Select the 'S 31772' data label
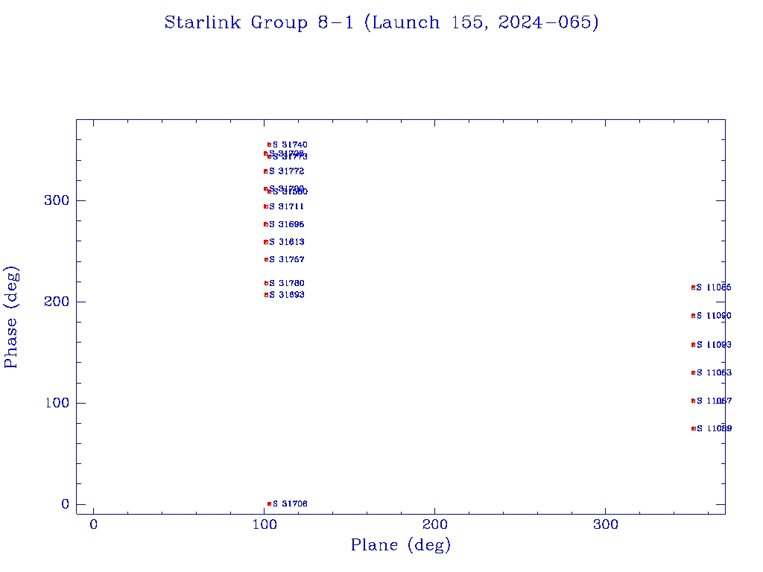 pos(287,171)
